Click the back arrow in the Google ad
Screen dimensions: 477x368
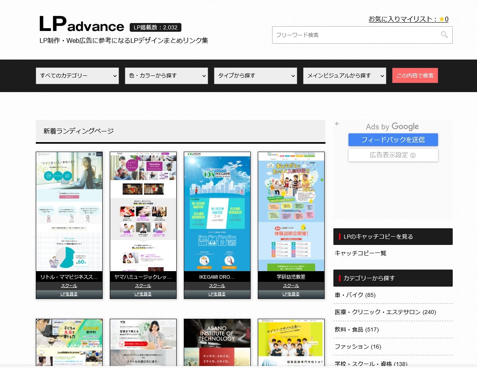tap(337, 123)
